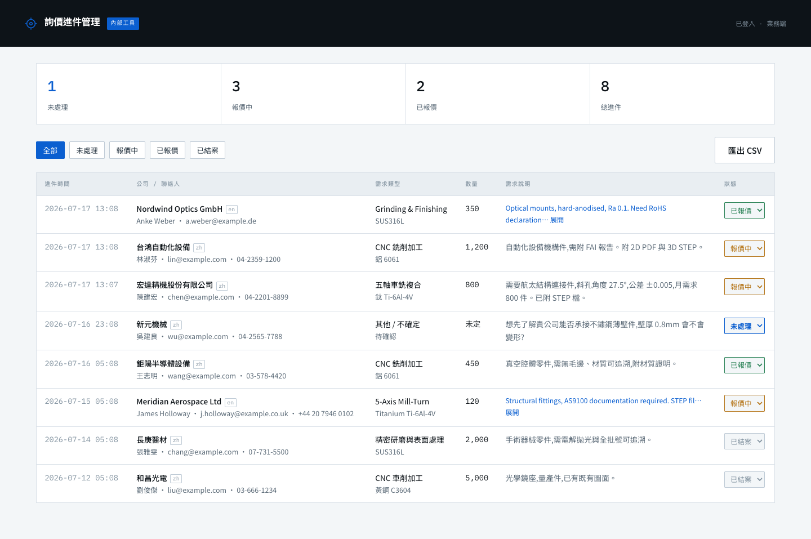This screenshot has height=539, width=811.
Task: Expand the Meridian Aerospace description with 展開
Action: click(x=512, y=413)
